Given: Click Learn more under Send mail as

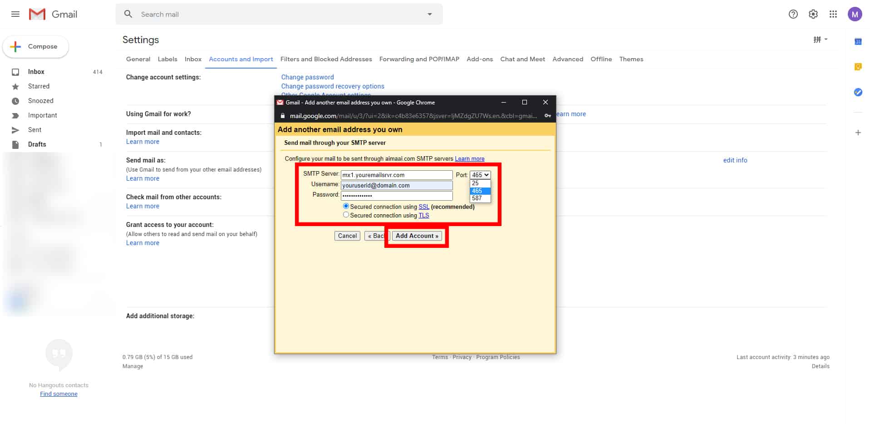Looking at the screenshot, I should (143, 178).
